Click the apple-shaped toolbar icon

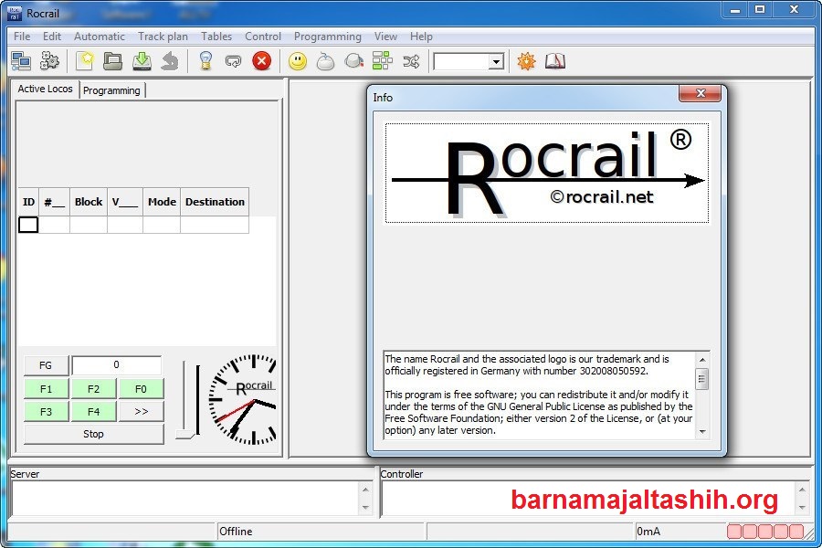(x=325, y=61)
